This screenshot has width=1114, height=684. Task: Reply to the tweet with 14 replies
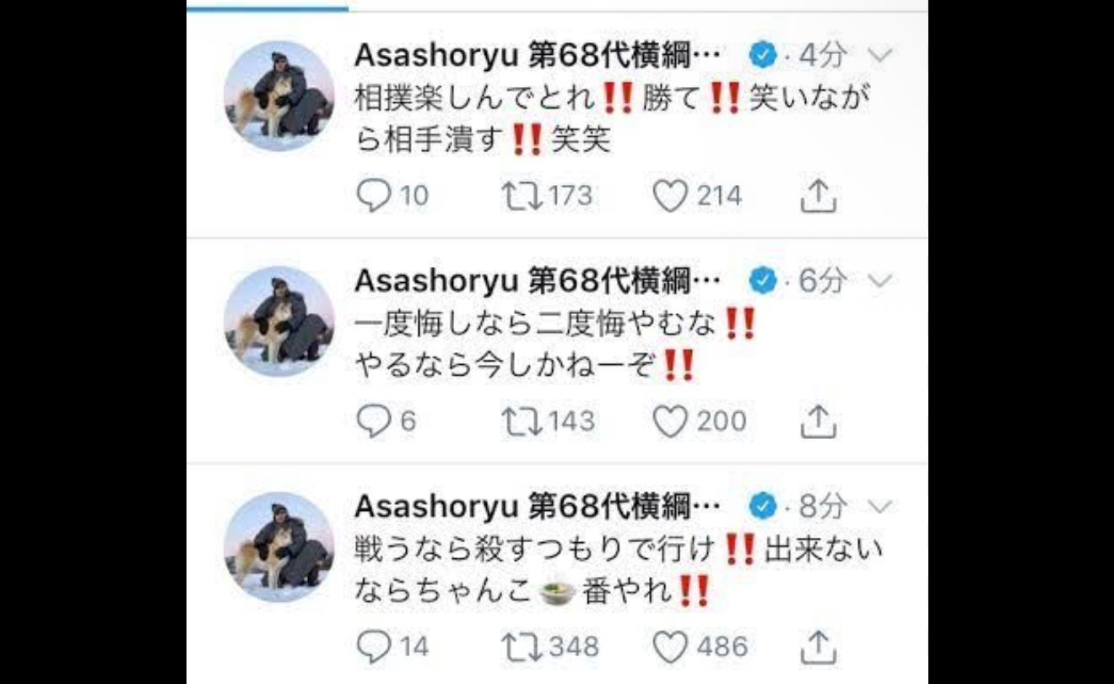pyautogui.click(x=372, y=647)
